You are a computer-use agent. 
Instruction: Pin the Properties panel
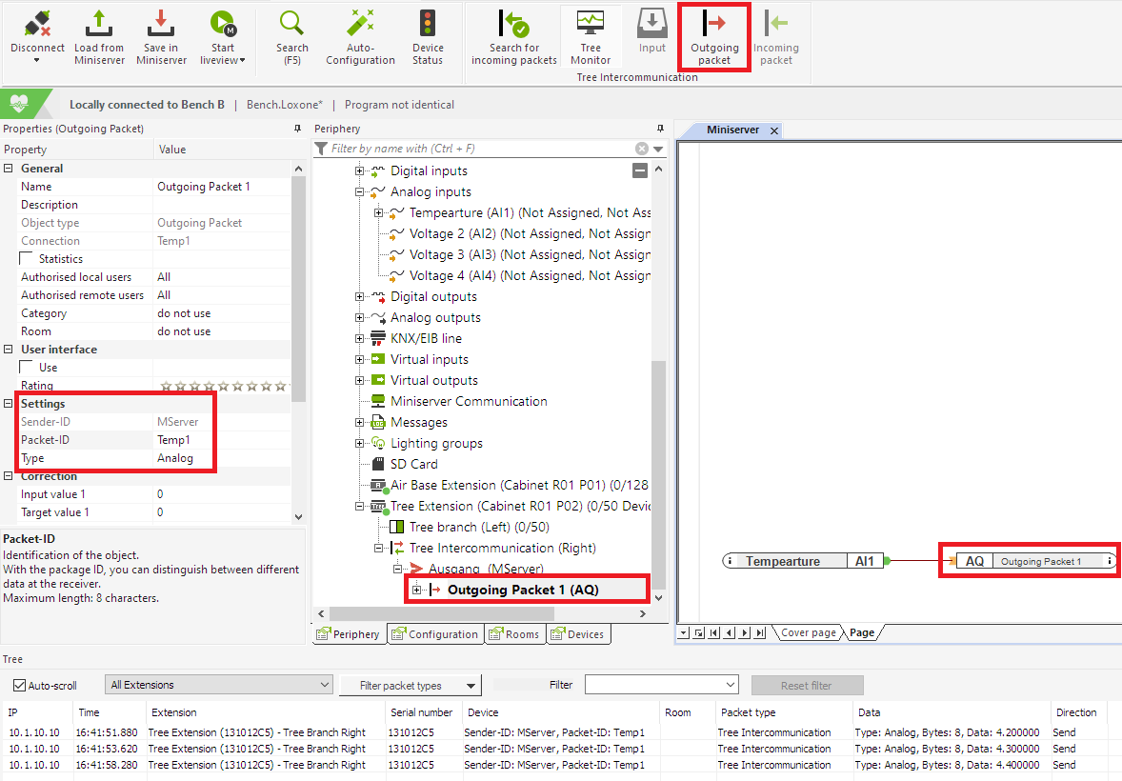pos(298,129)
